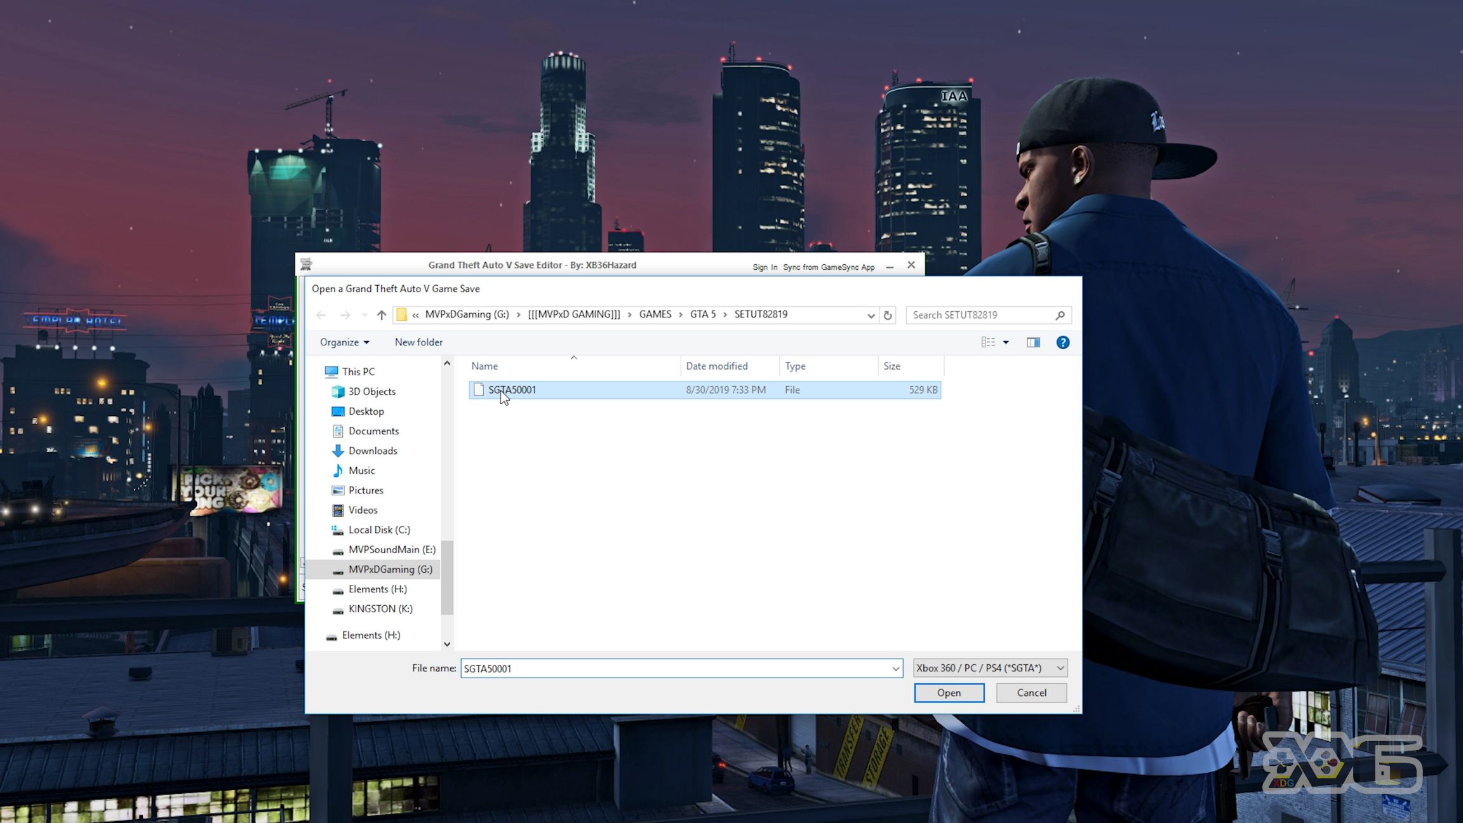Screen dimensions: 1463x823
Task: Click Save Editor app icon in title bar
Action: (x=306, y=264)
